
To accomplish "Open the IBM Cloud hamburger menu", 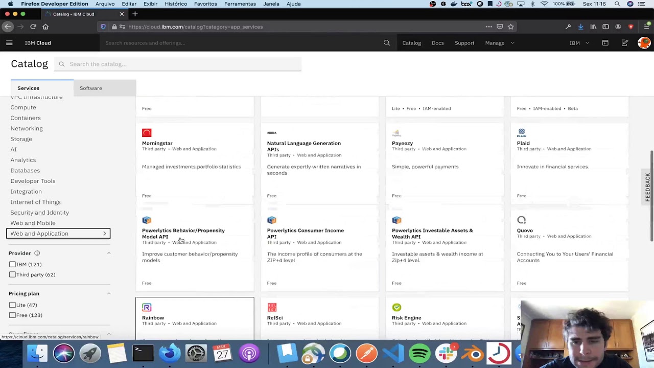I will click(x=9, y=43).
